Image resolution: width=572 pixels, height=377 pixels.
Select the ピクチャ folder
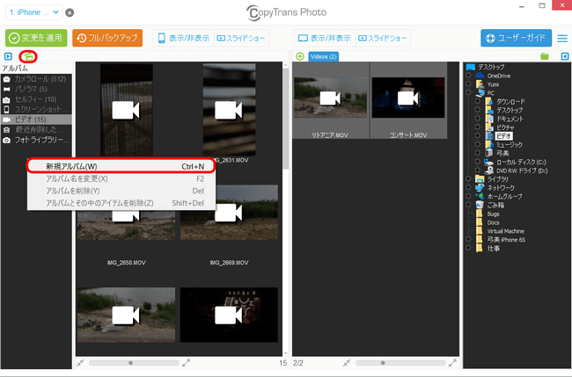click(x=505, y=127)
